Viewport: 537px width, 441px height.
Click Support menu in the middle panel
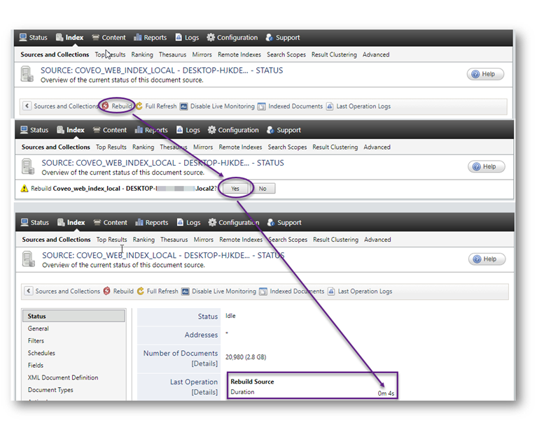pos(284,130)
